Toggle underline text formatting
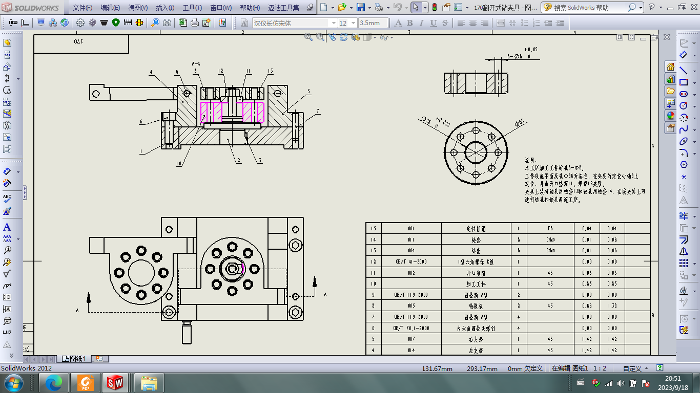 (x=434, y=23)
